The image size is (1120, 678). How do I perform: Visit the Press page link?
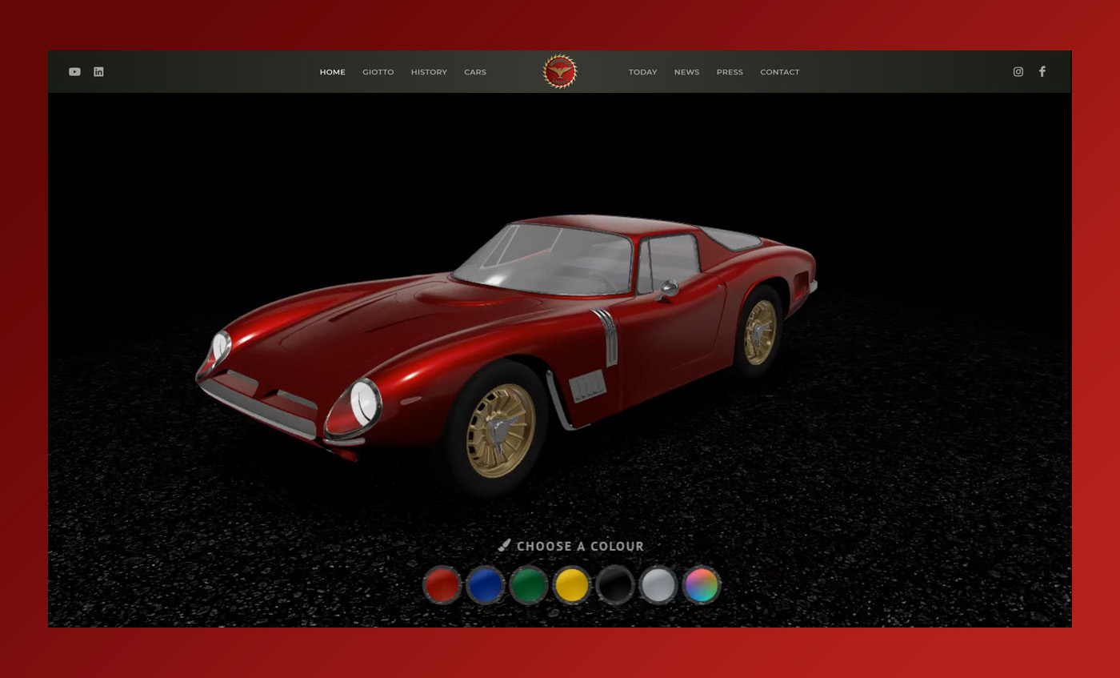[x=730, y=72]
